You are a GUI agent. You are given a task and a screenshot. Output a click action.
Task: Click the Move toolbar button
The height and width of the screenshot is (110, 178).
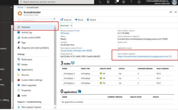79,20
